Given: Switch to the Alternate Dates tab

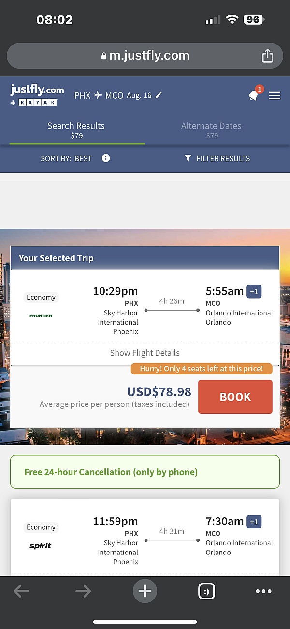Looking at the screenshot, I should point(211,130).
